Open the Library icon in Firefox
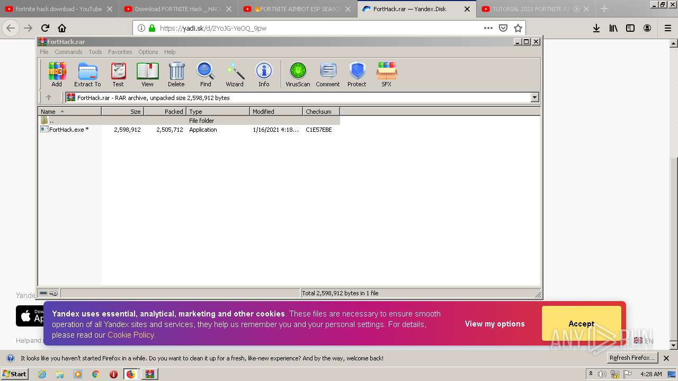This screenshot has width=678, height=381. (613, 28)
